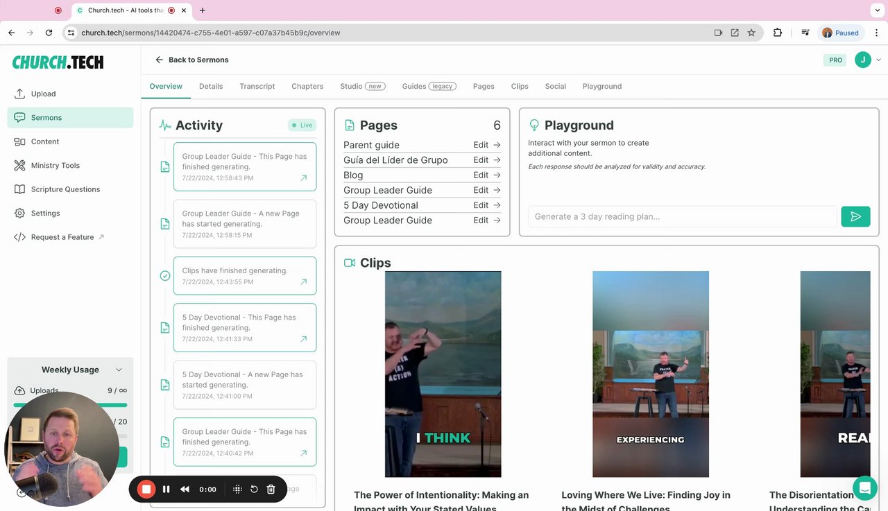Image resolution: width=888 pixels, height=511 pixels.
Task: Select the 5 Day Devotional 12:41:00 PM activity card
Action: (x=245, y=385)
